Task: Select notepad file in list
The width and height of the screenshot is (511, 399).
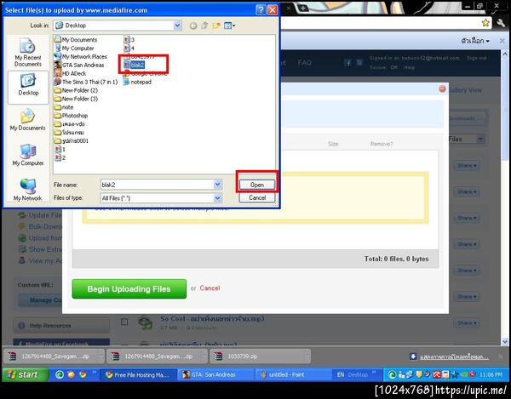Action: [x=137, y=82]
